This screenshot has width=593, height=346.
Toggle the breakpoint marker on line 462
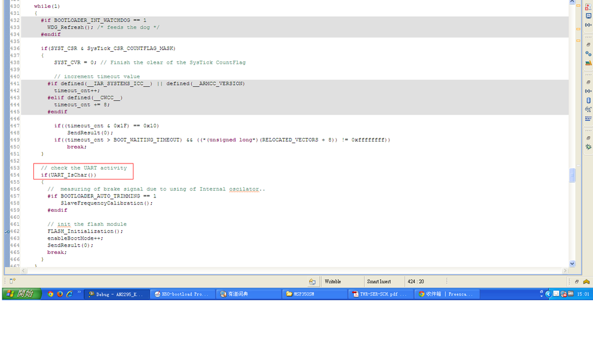[x=7, y=231]
